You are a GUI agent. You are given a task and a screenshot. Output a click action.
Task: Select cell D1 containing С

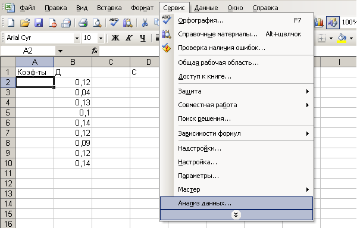[145, 72]
